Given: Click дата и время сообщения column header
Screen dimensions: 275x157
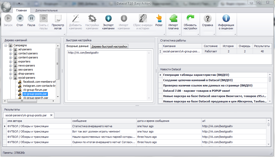Looking at the screenshot, I should tap(169, 121).
